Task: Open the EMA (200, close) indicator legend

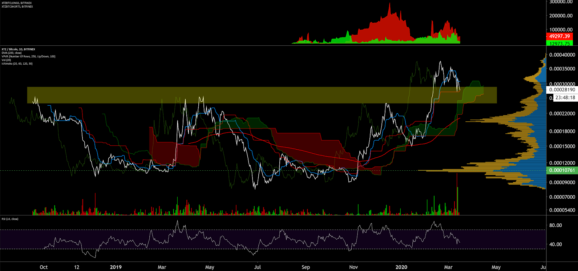Action: (12, 53)
